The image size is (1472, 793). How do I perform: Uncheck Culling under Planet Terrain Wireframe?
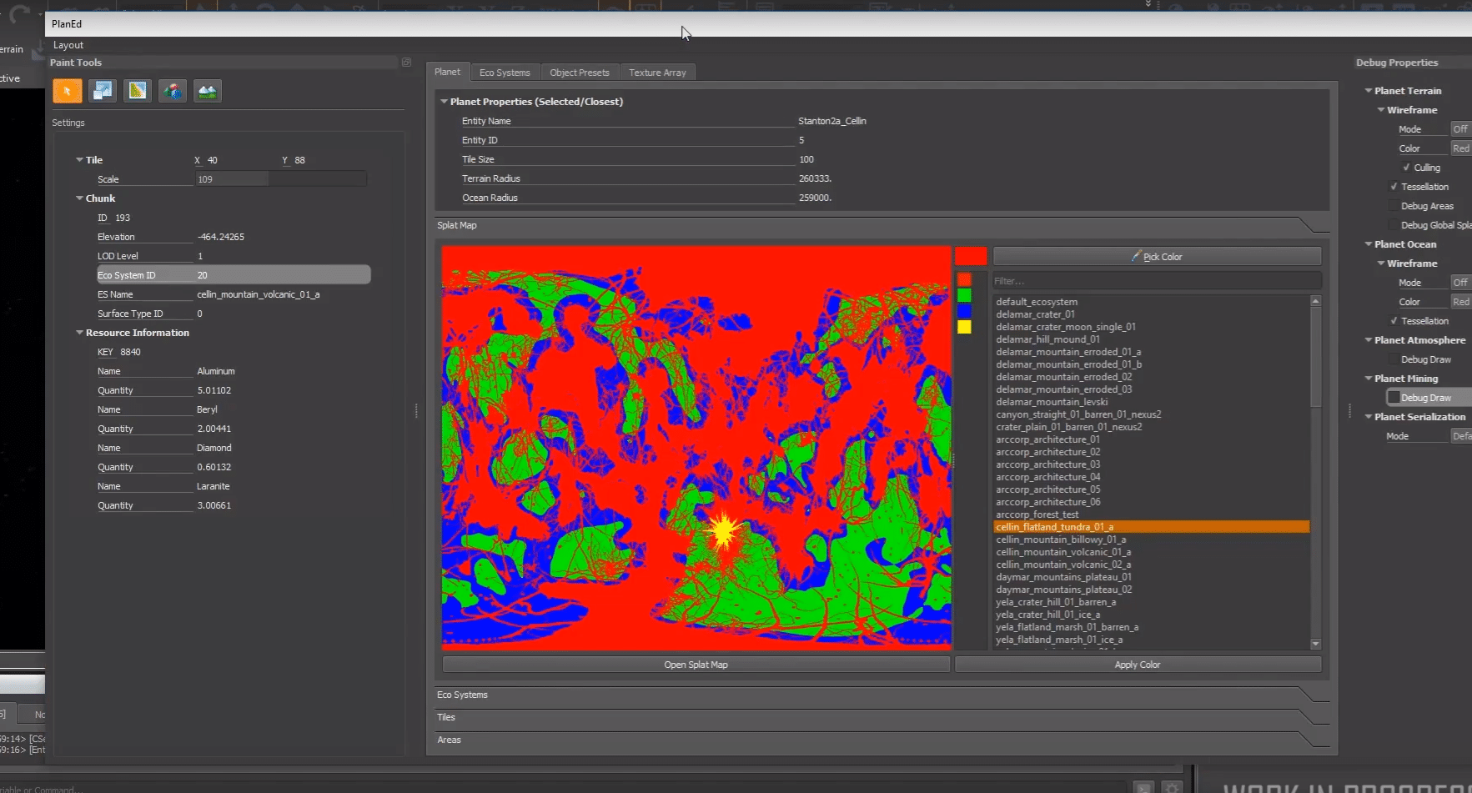coord(1406,168)
